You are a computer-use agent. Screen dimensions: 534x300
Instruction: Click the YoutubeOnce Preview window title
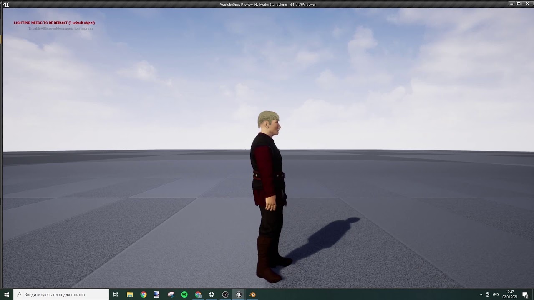point(267,5)
